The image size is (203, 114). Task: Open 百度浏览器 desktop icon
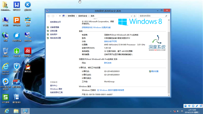17,37
